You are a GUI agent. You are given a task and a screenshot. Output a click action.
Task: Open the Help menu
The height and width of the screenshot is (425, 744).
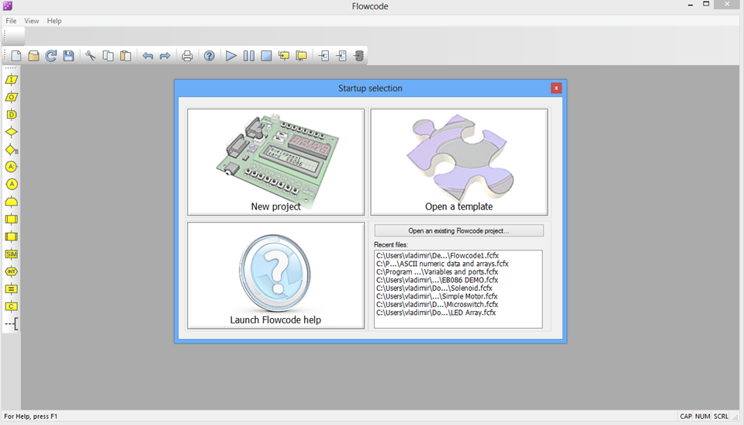pos(54,21)
